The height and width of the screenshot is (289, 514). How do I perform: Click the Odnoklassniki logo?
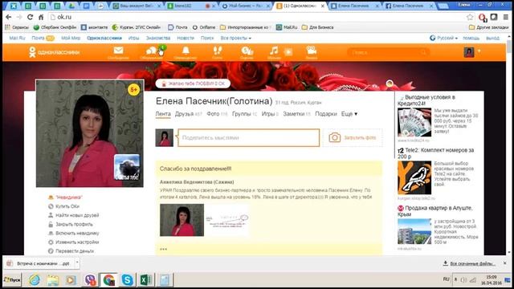55,52
